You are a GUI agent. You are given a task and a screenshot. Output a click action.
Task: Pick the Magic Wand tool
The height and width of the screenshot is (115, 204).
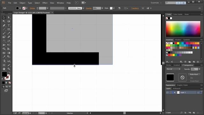click(4, 21)
